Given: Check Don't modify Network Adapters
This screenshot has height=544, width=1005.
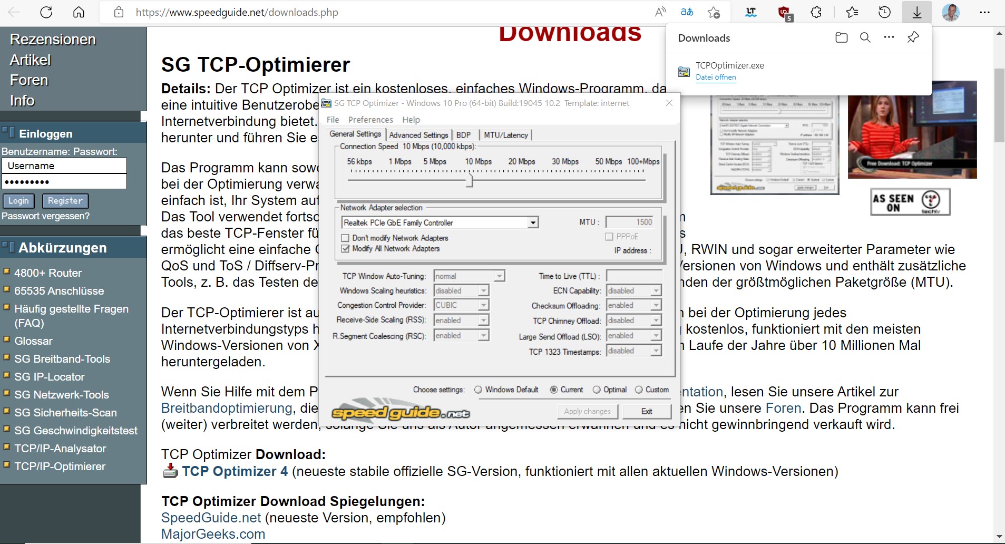Looking at the screenshot, I should 346,238.
